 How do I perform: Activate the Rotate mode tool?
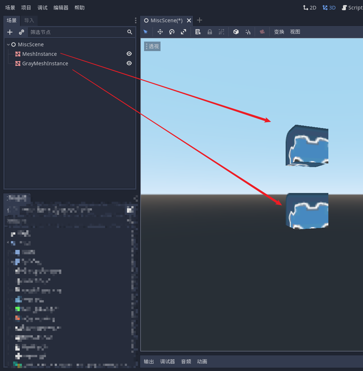[x=172, y=32]
